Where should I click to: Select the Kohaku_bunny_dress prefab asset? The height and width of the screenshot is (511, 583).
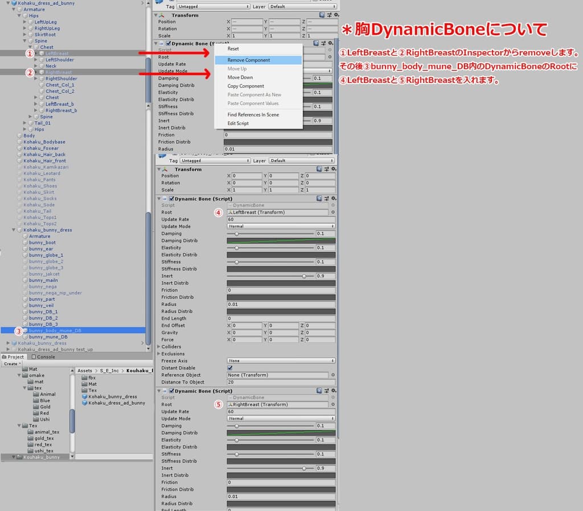pyautogui.click(x=109, y=396)
